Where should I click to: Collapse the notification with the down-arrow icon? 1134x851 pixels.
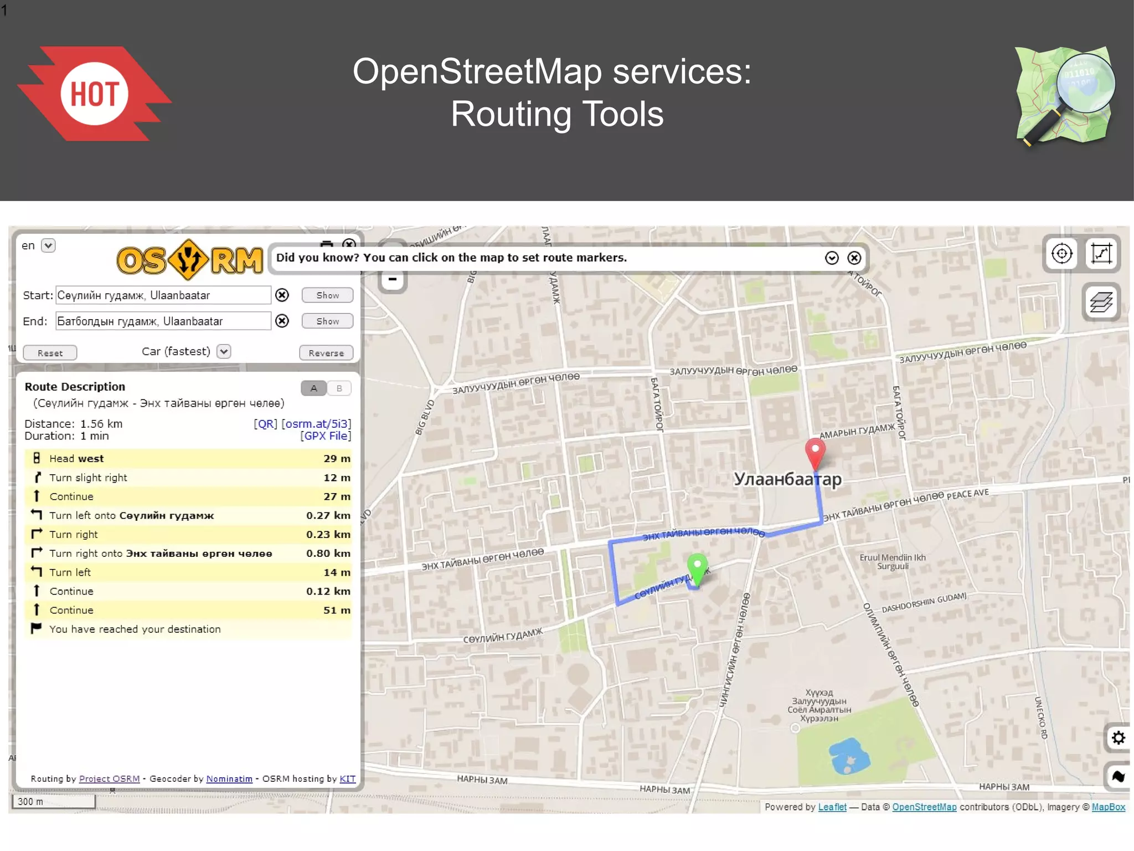pos(832,258)
